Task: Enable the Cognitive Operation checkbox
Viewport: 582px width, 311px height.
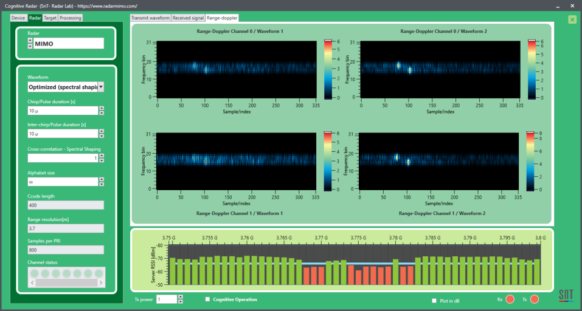Action: pos(208,299)
